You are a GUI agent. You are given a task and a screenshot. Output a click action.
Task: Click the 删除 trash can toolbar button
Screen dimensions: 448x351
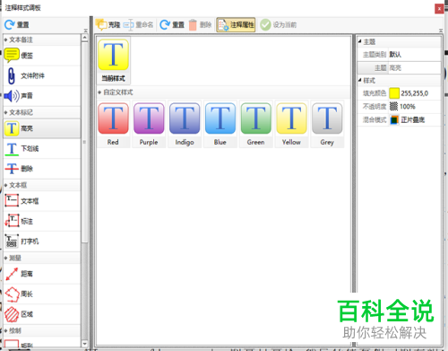(200, 25)
